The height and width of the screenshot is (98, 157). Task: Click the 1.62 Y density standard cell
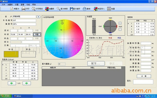(x=138, y=29)
